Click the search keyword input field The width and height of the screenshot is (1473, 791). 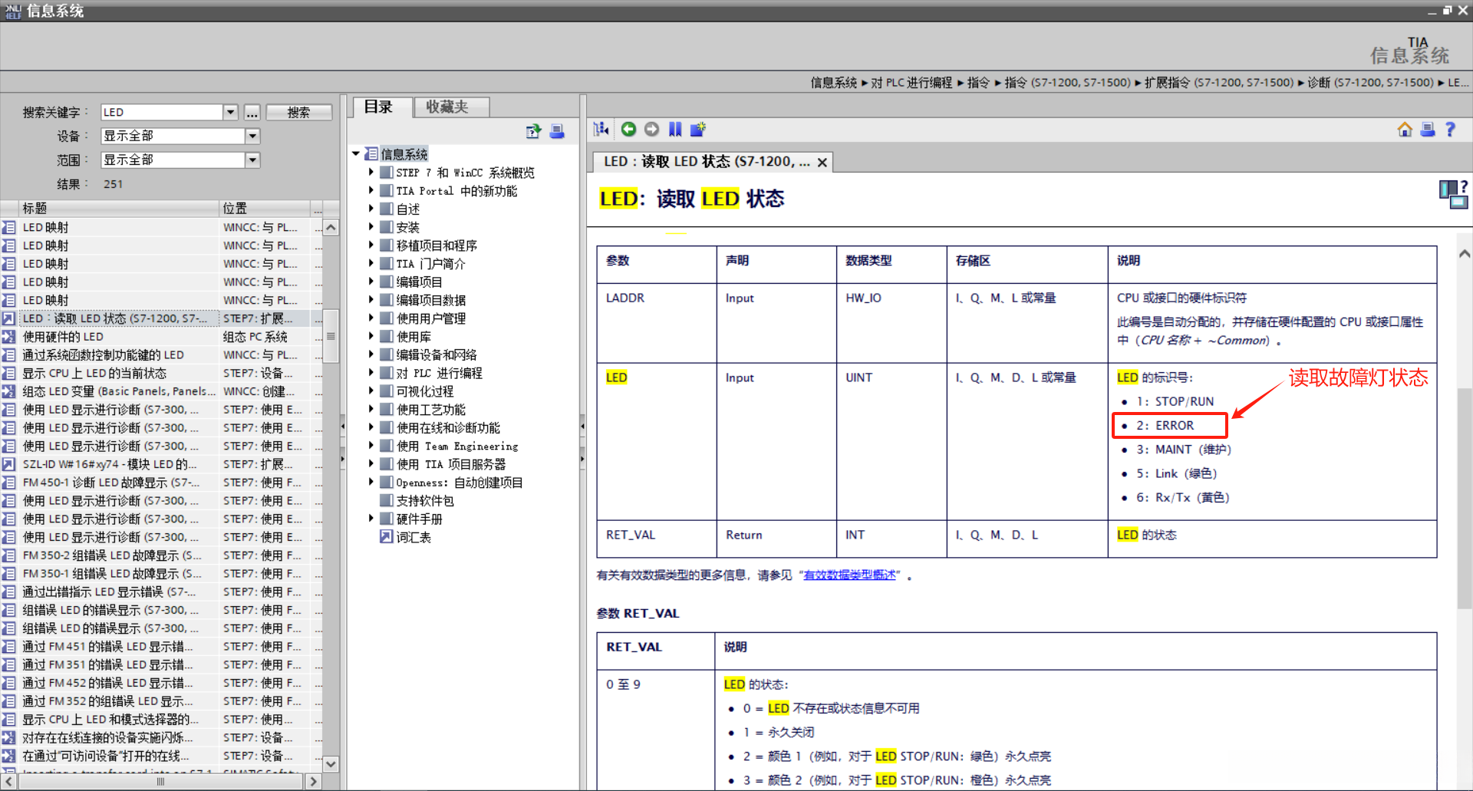click(163, 112)
